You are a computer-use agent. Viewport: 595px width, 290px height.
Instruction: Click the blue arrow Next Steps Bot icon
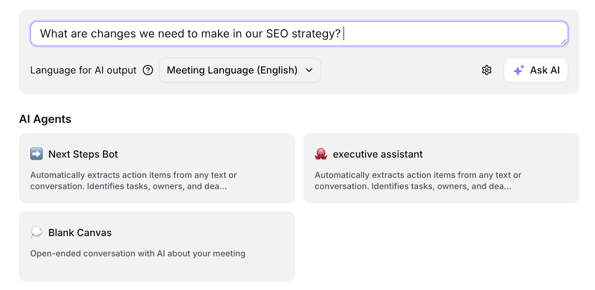click(x=36, y=154)
